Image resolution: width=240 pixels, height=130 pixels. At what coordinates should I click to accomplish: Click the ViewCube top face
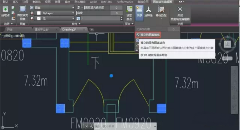(x=228, y=44)
